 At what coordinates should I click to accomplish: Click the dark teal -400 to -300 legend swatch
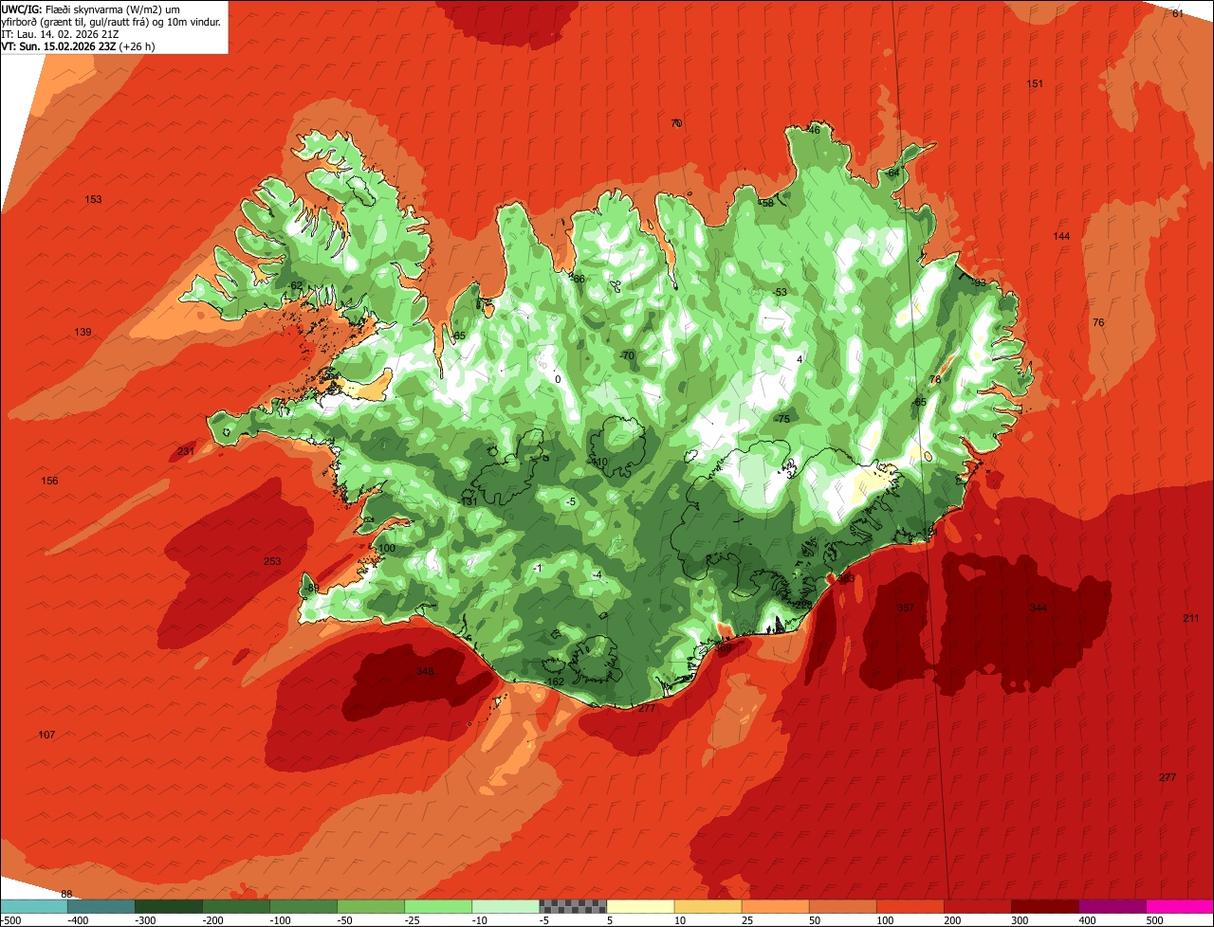click(101, 906)
